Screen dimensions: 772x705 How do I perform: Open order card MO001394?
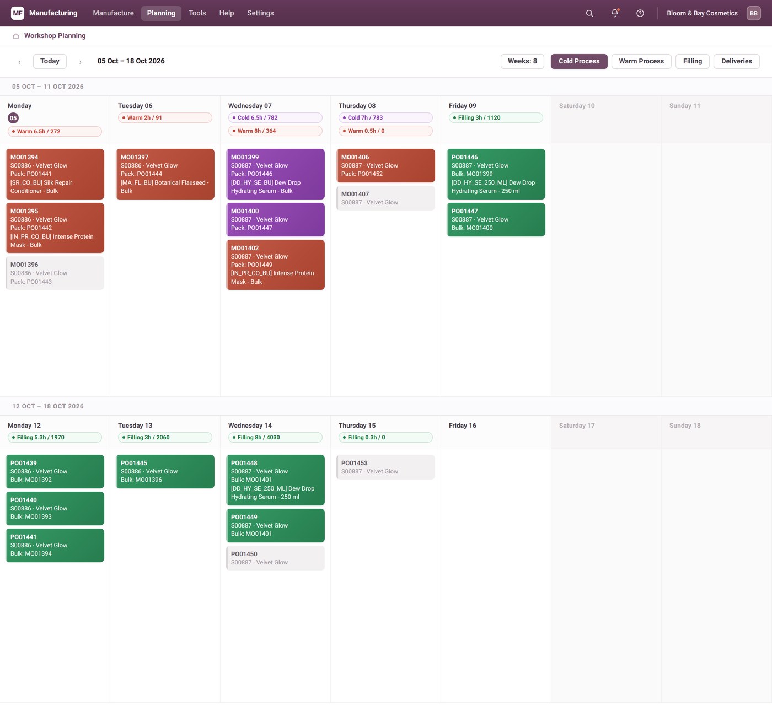click(55, 174)
